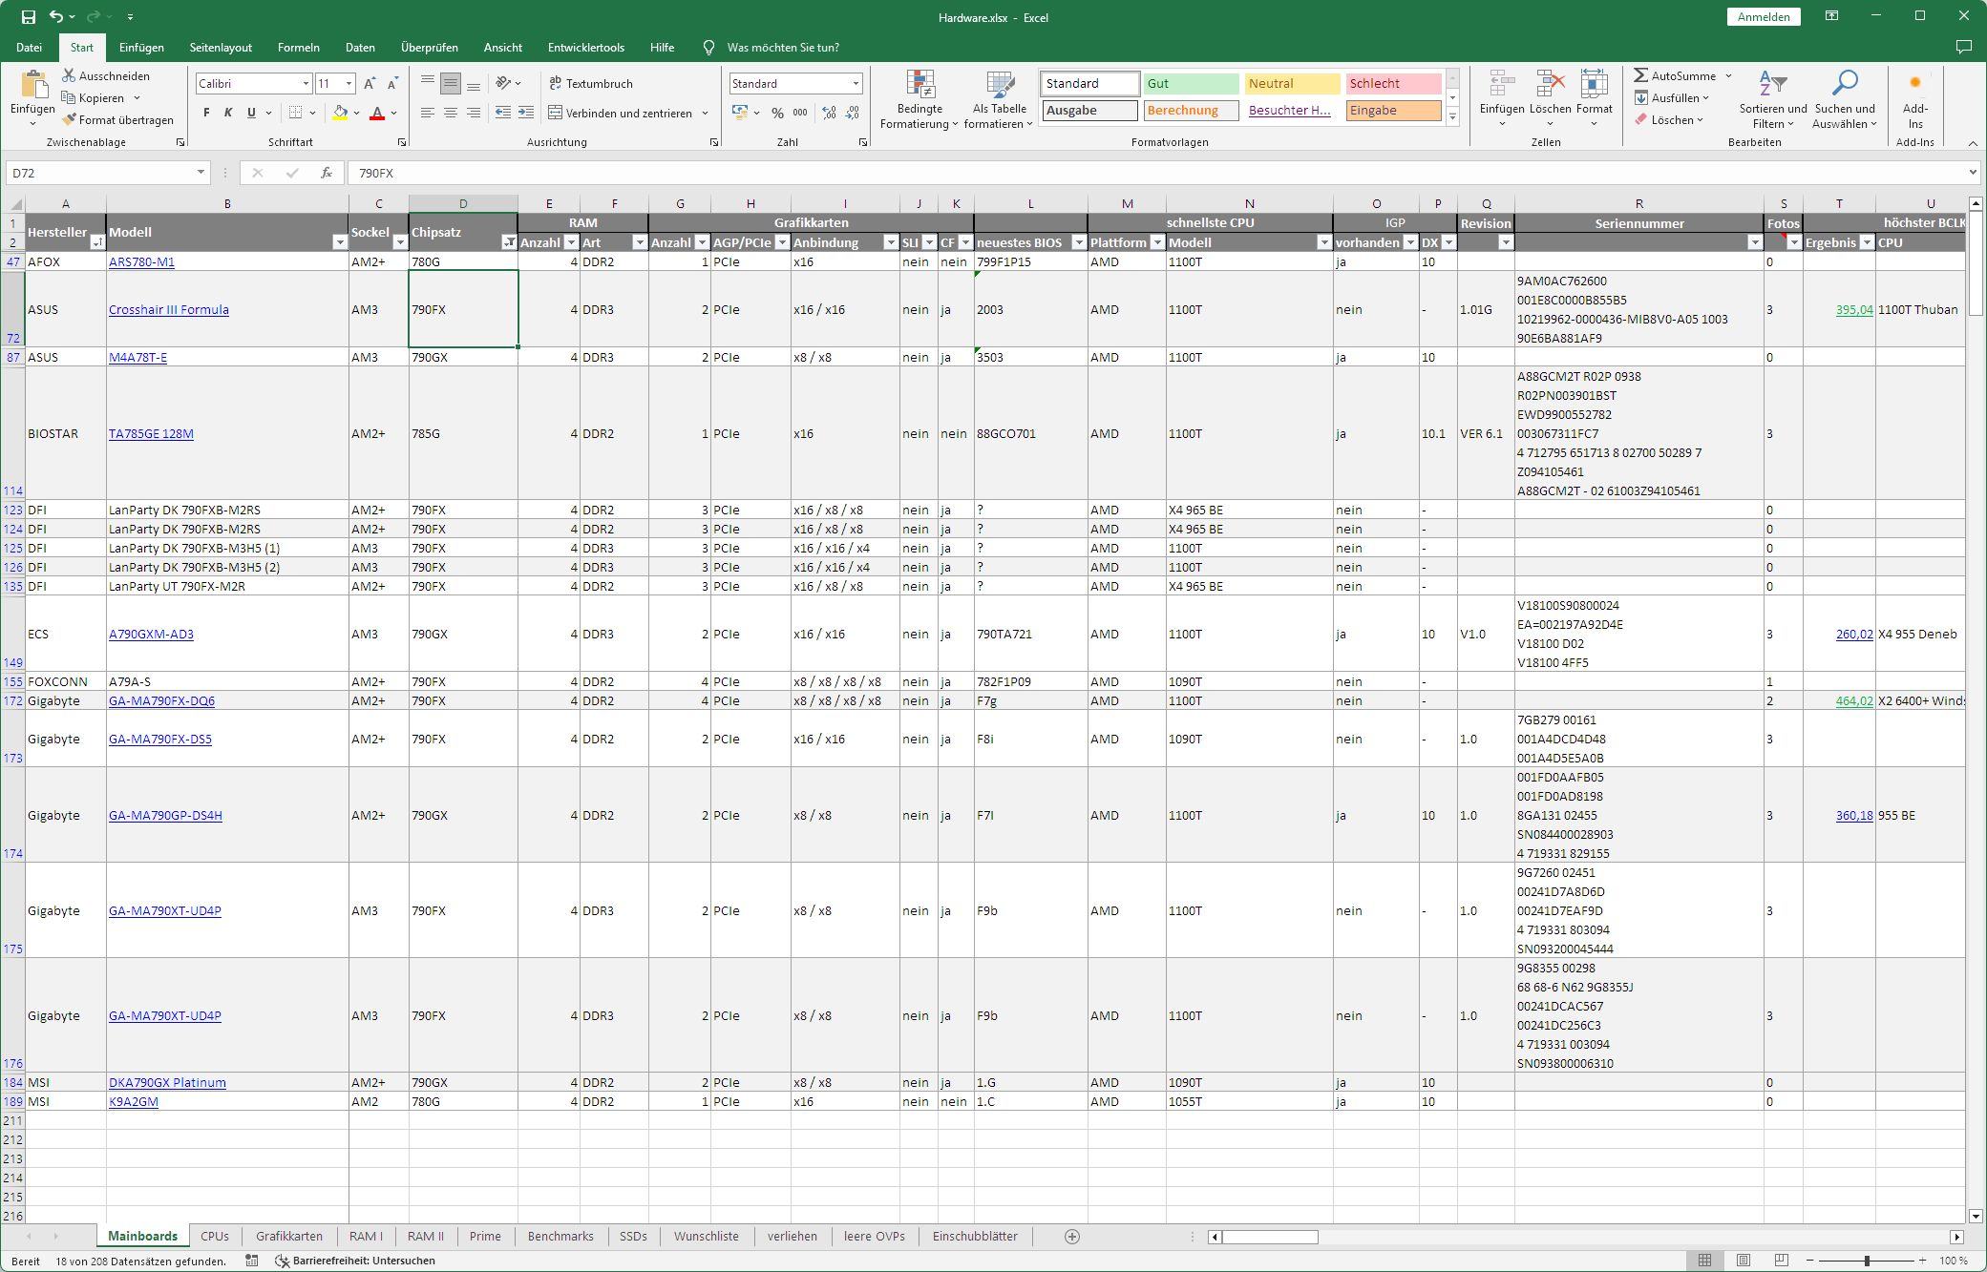Switch to Einfügen ribbon tab
Viewport: 1987px width, 1272px height.
pos(141,47)
